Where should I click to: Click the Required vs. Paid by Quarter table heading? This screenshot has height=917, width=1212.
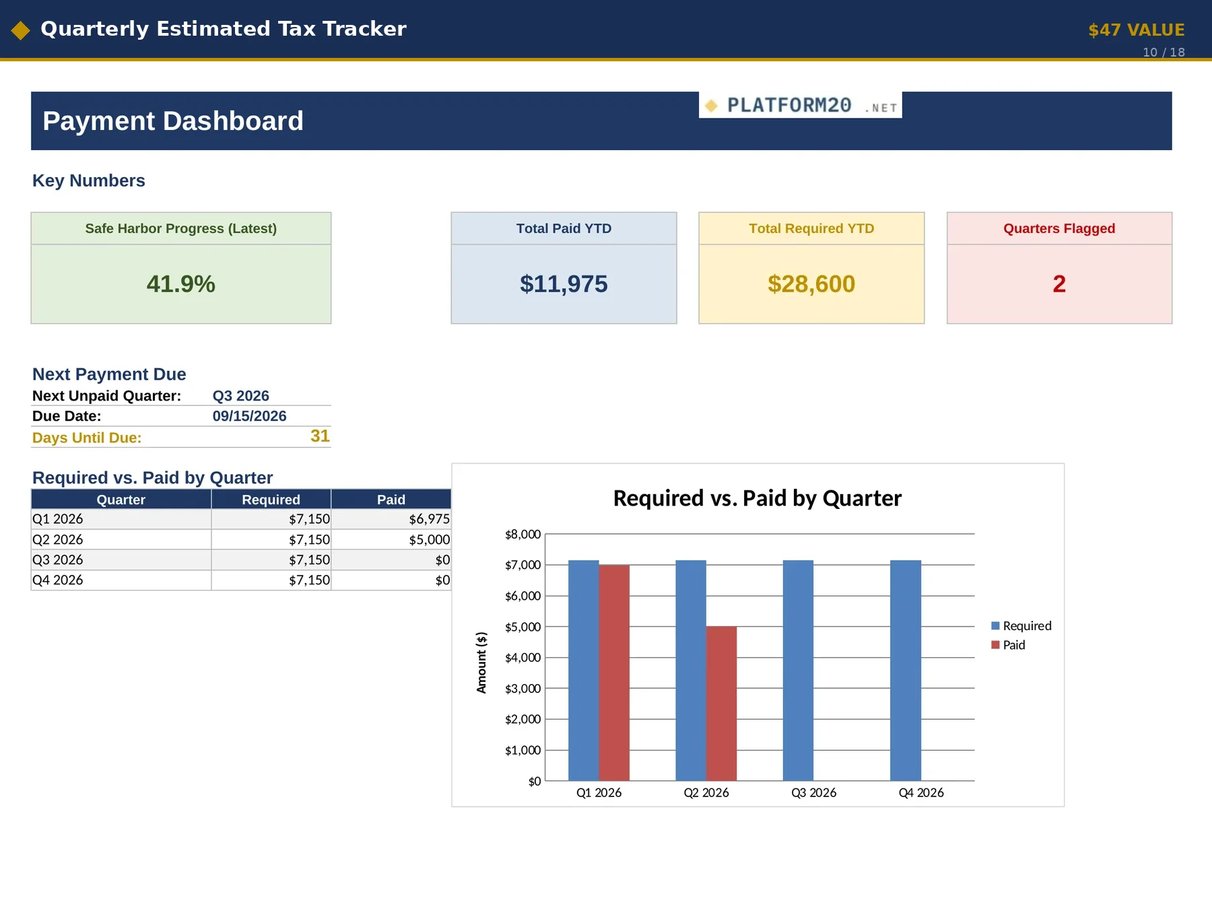(152, 478)
